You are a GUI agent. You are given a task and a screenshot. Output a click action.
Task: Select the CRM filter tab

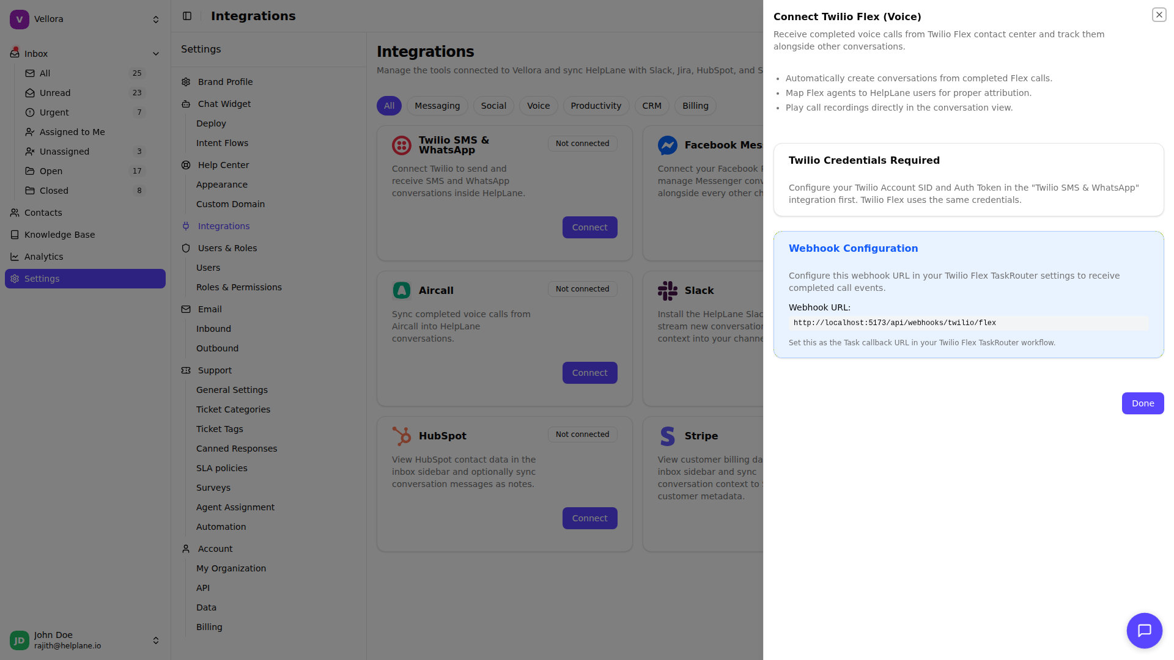point(652,106)
